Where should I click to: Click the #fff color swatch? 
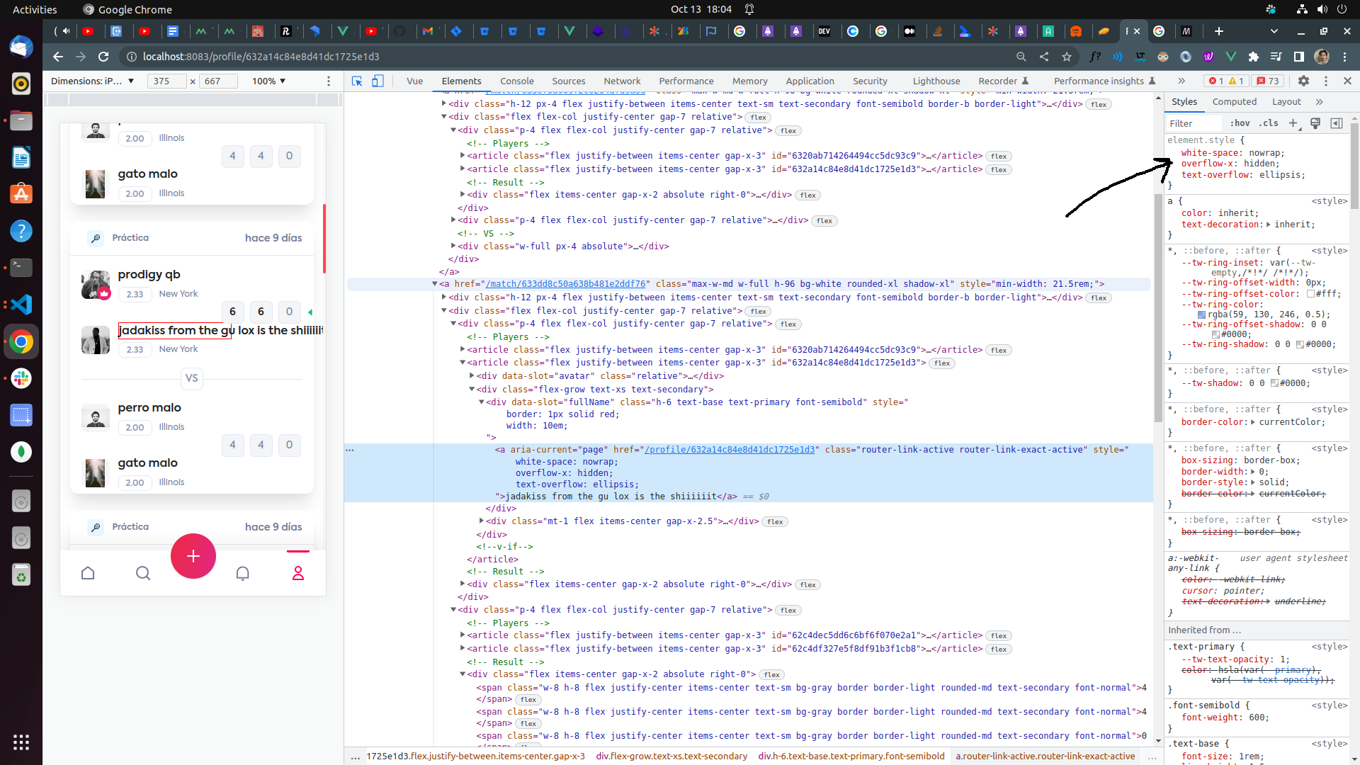click(1310, 294)
